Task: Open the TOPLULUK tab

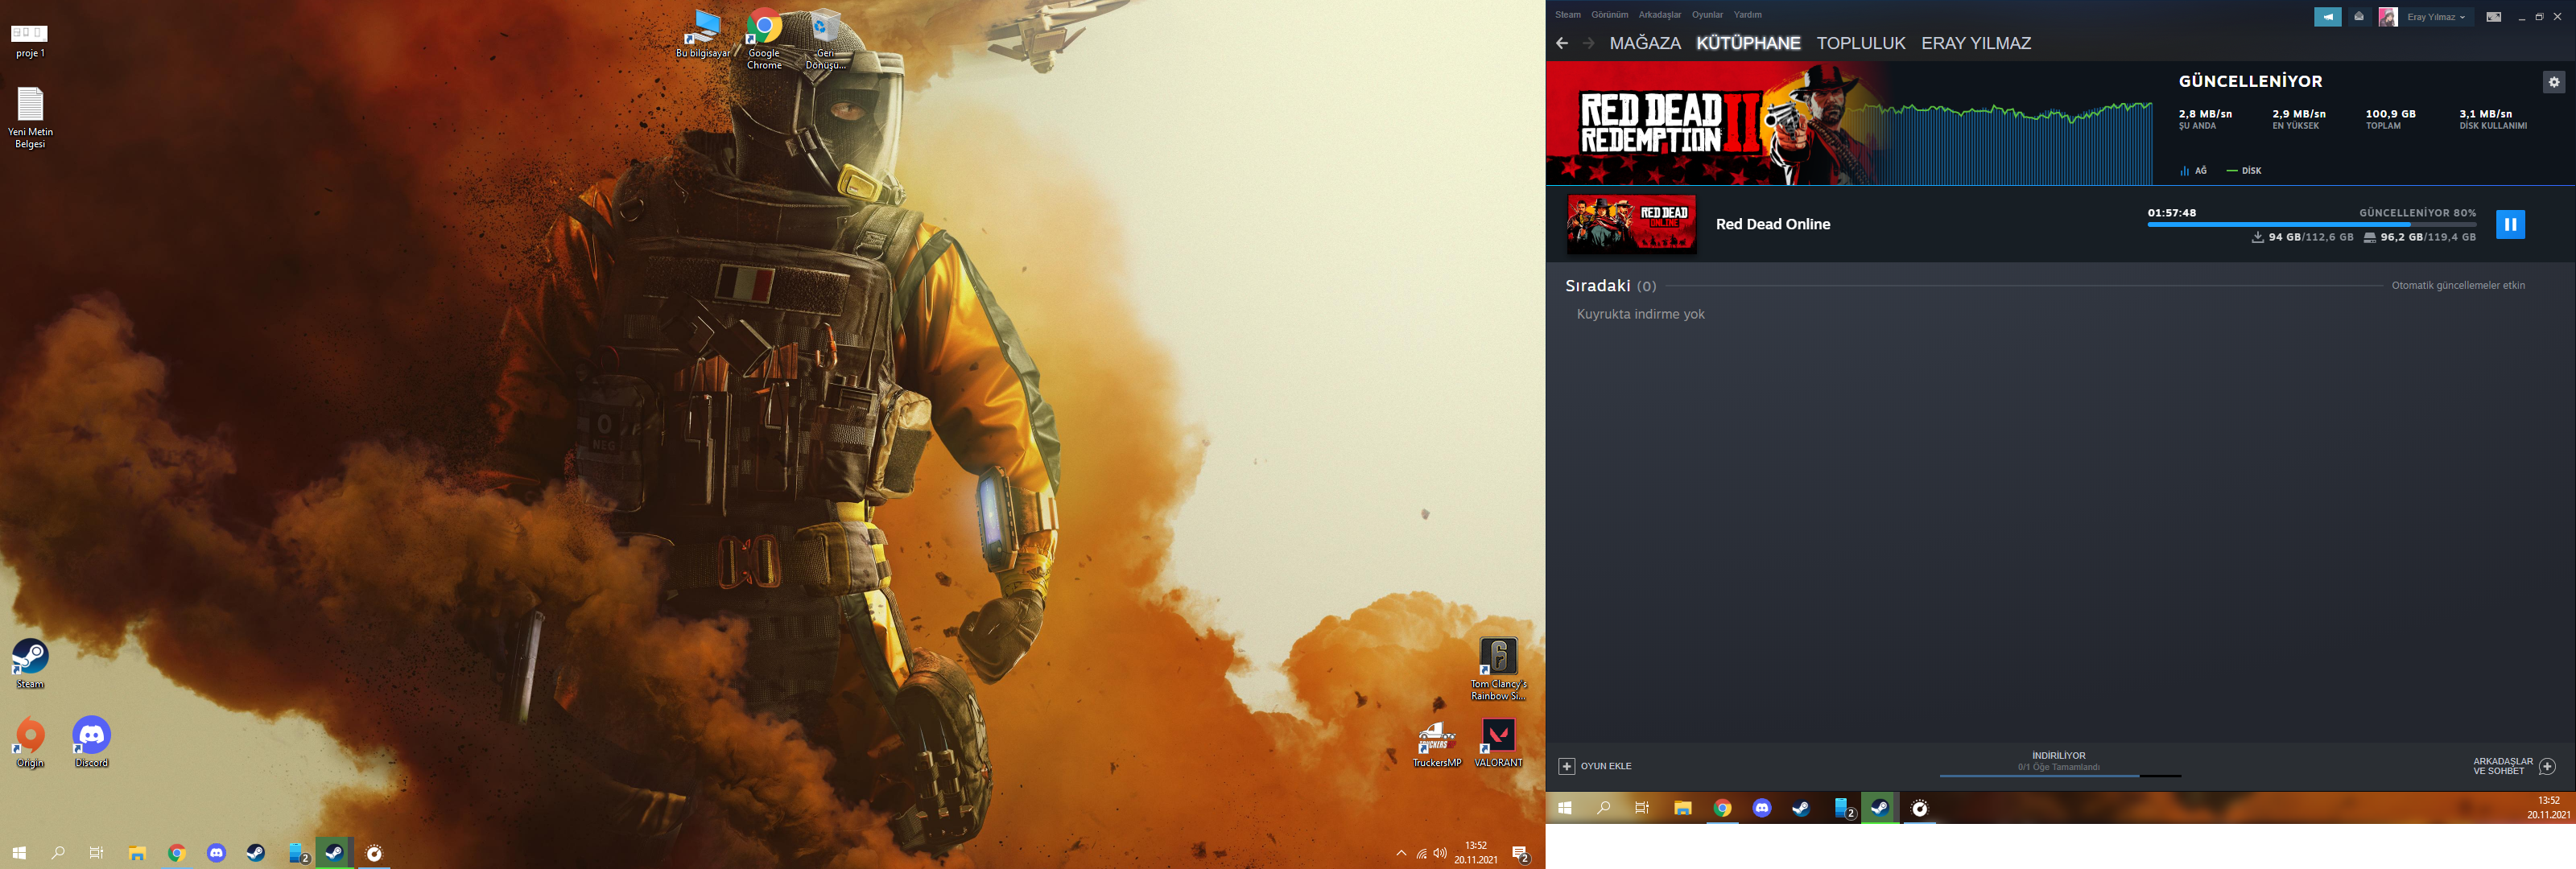Action: tap(1860, 43)
